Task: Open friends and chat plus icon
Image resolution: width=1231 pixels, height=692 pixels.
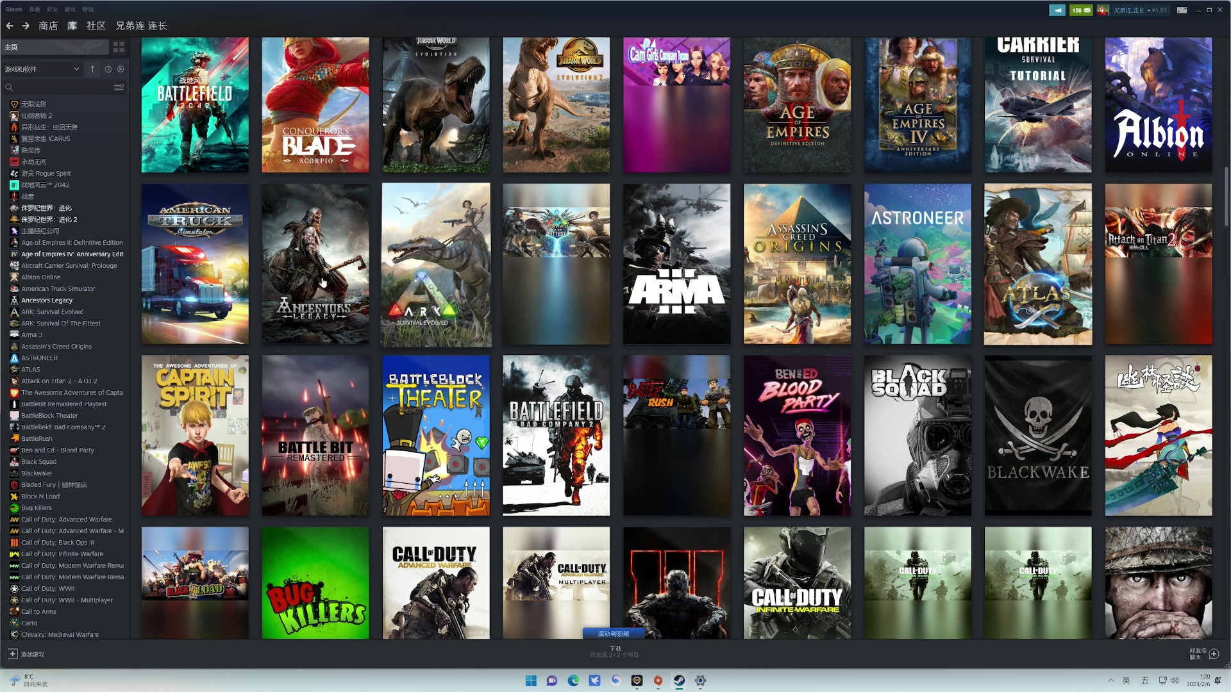Action: 1214,654
